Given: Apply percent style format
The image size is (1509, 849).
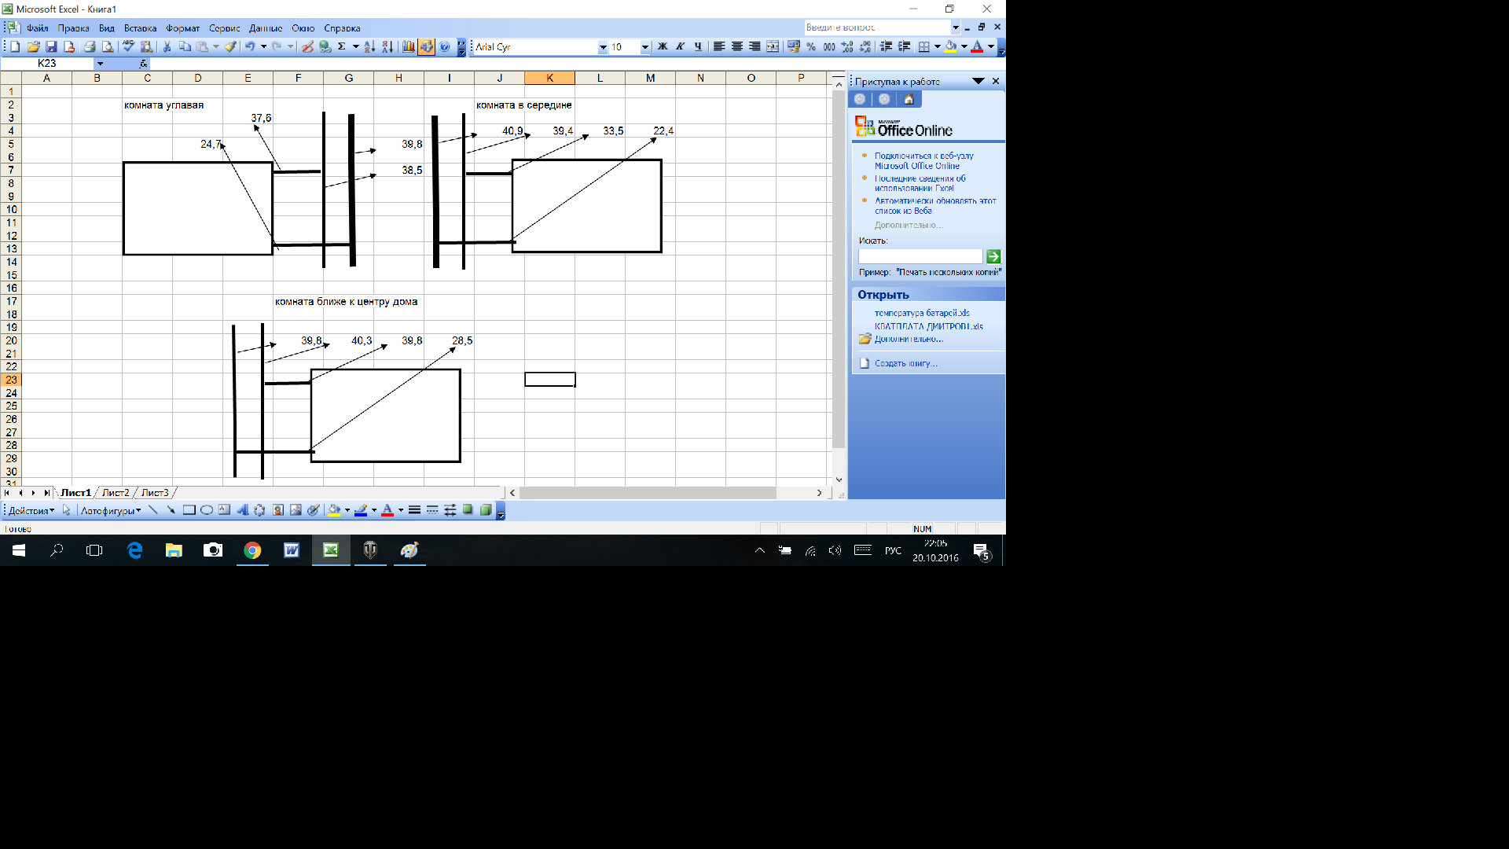Looking at the screenshot, I should 811,47.
